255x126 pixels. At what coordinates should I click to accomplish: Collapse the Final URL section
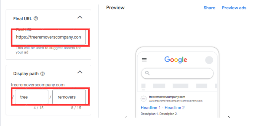(x=80, y=17)
